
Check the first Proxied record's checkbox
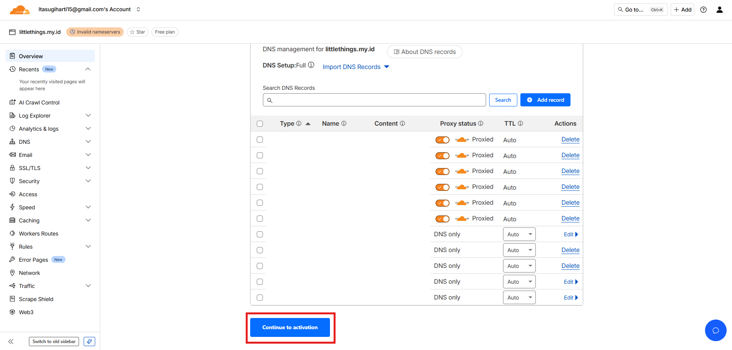click(x=260, y=140)
